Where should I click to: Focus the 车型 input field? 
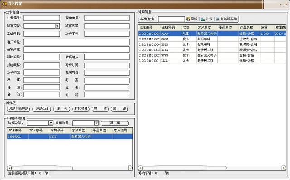click(x=107, y=88)
